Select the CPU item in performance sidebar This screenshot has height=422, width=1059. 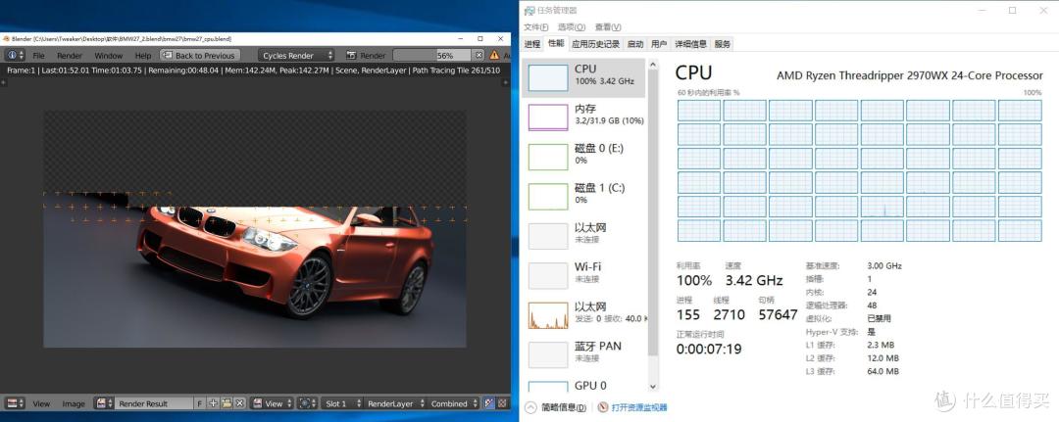583,77
